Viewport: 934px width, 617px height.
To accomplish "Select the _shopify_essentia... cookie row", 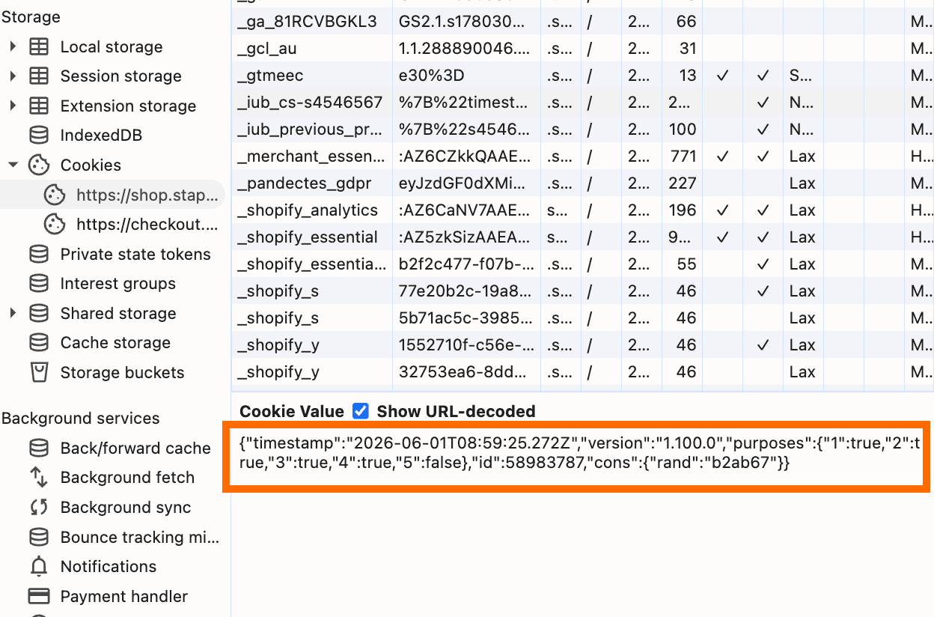I will pos(582,264).
